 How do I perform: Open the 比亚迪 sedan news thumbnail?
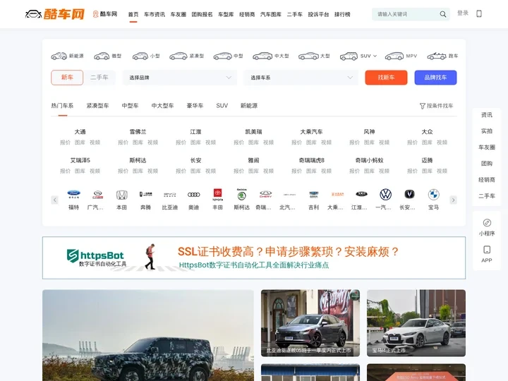(310, 323)
